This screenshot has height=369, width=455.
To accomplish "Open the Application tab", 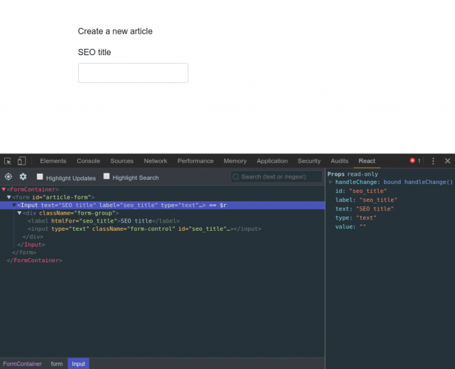I will pyautogui.click(x=272, y=161).
